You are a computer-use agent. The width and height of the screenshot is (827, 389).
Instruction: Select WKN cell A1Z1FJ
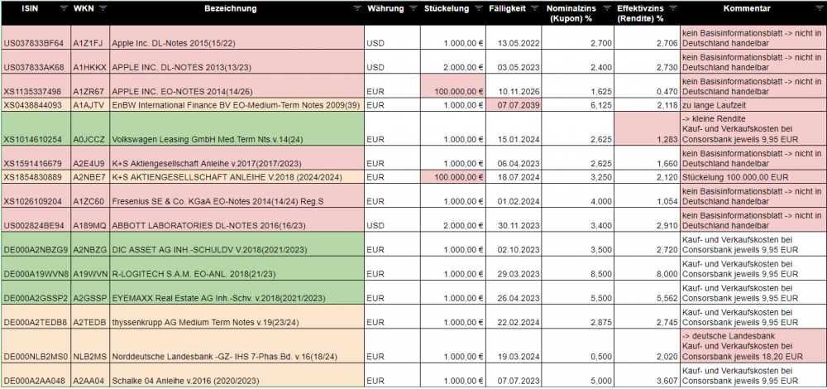click(x=91, y=38)
